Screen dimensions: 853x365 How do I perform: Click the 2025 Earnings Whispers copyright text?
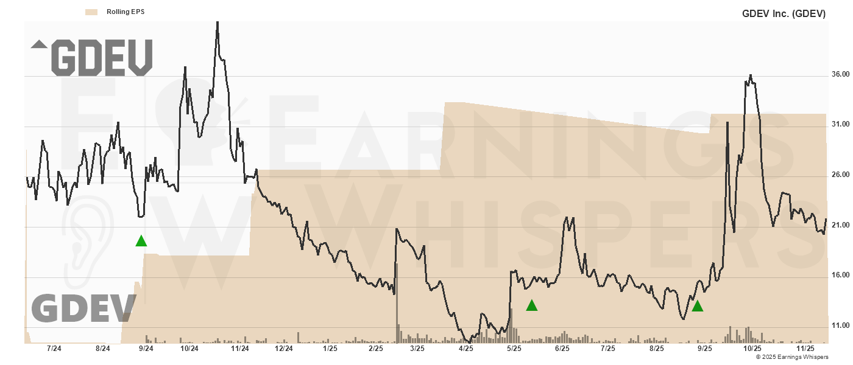(x=792, y=357)
